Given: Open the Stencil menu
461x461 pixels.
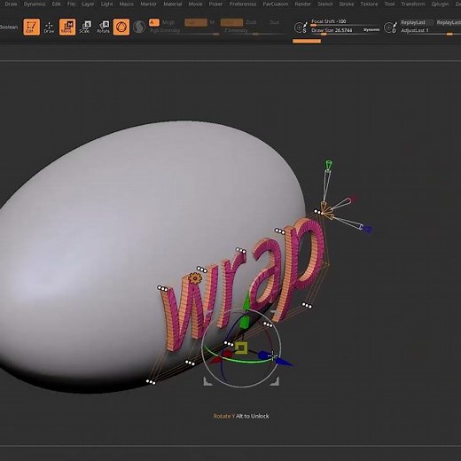Looking at the screenshot, I should coord(325,4).
